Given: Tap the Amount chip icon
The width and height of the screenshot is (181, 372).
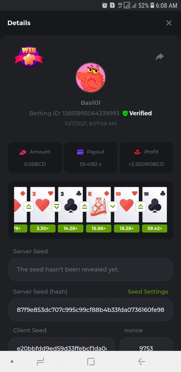Looking at the screenshot, I should [x=23, y=152].
